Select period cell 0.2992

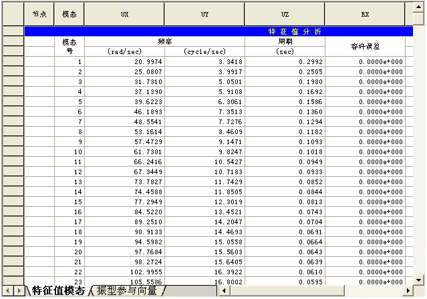(285, 62)
